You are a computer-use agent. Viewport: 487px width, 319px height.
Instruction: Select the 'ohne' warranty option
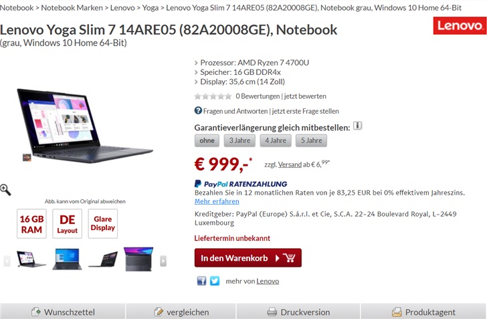[x=207, y=140]
